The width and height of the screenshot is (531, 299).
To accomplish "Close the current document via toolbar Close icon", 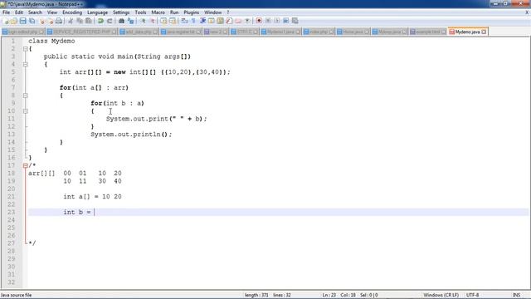I will [41, 21].
